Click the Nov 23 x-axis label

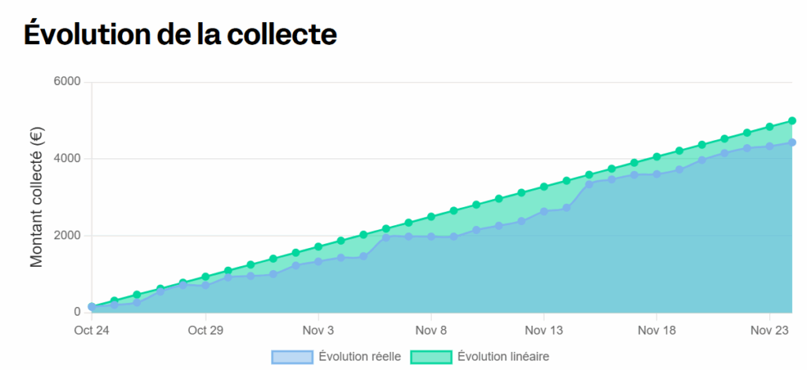pos(769,330)
